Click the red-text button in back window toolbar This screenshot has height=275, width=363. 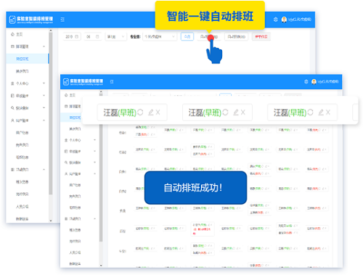pyautogui.click(x=261, y=36)
